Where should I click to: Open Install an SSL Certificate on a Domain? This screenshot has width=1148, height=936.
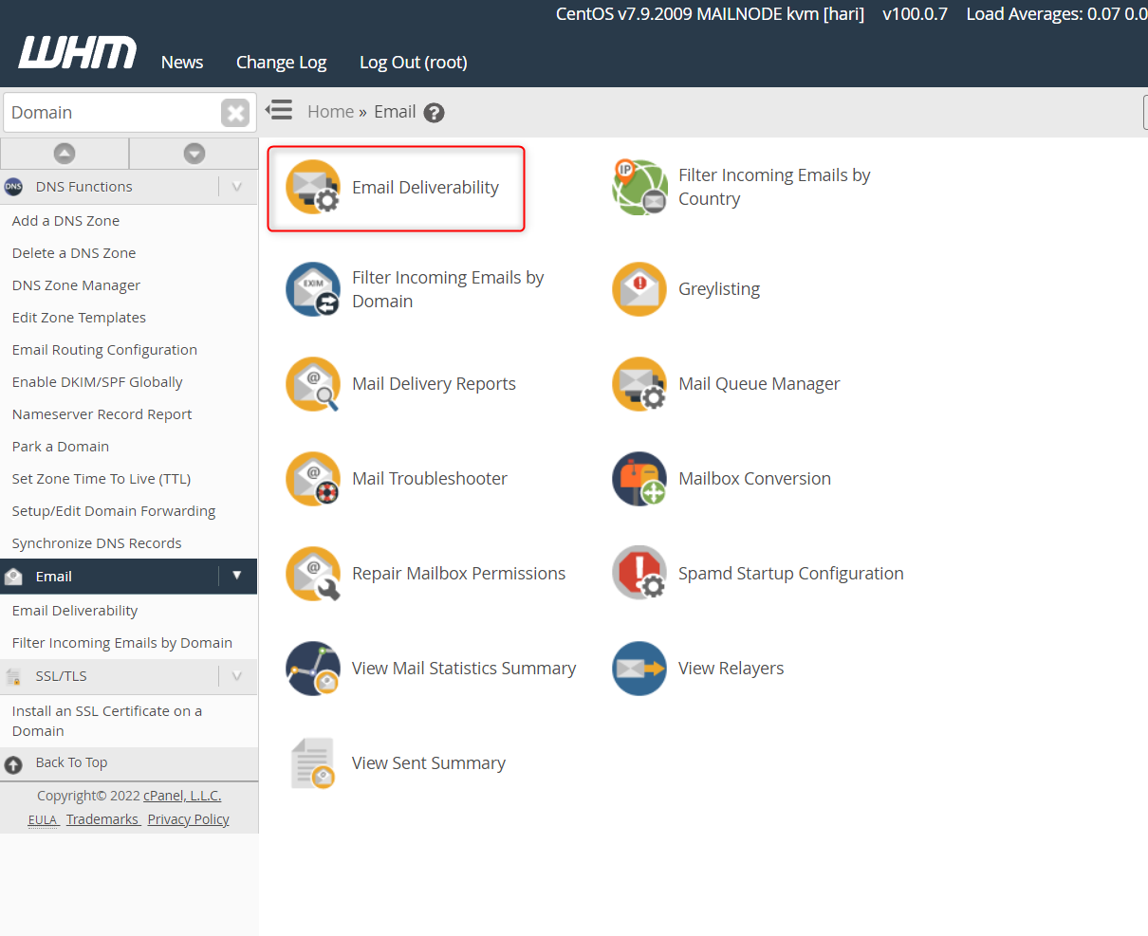[x=106, y=721]
